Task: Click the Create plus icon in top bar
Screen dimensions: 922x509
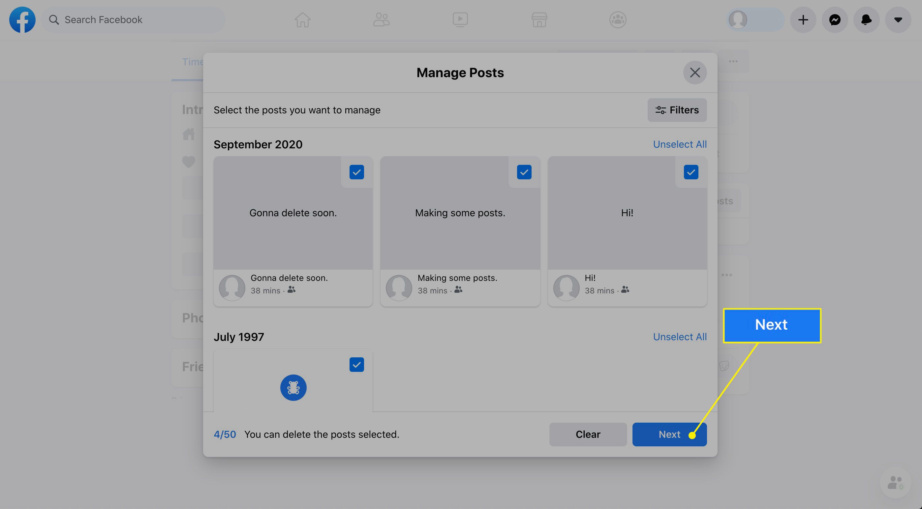Action: point(803,19)
